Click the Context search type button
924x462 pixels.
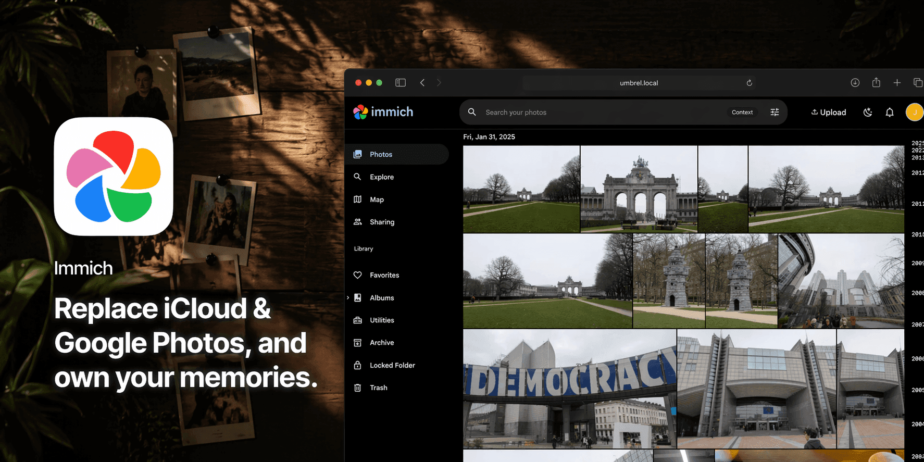click(742, 112)
